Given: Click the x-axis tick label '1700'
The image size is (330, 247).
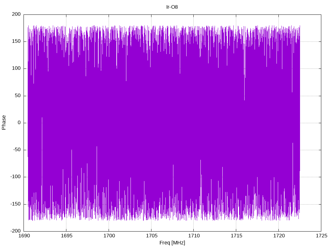Looking at the screenshot, I should (109, 236).
